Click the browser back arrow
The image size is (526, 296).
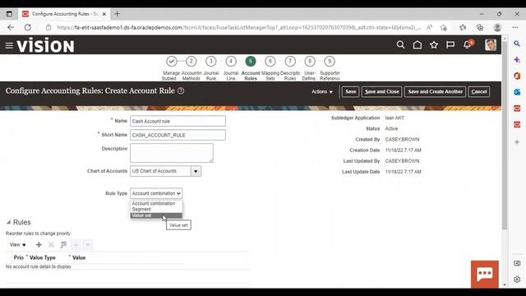pyautogui.click(x=11, y=27)
